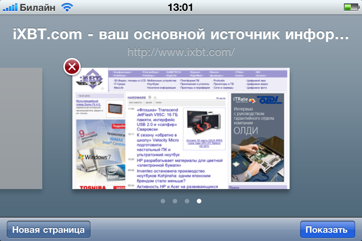Tap the grey previous page thumbnail
362x241 pixels.
tap(21, 128)
